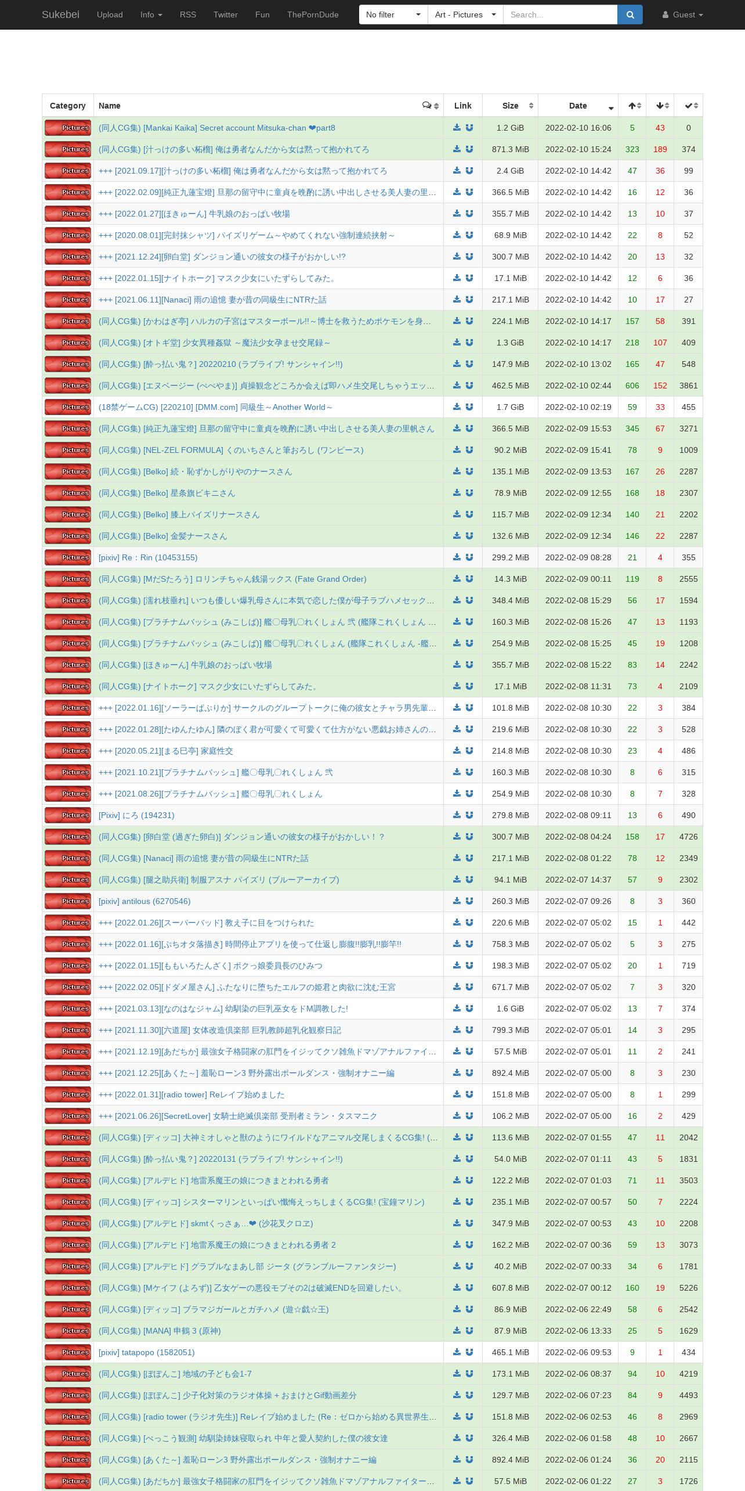Open the Mankai Kaika Mitsuka-chan part8 torrent page
Image resolution: width=745 pixels, height=1491 pixels.
[x=217, y=128]
